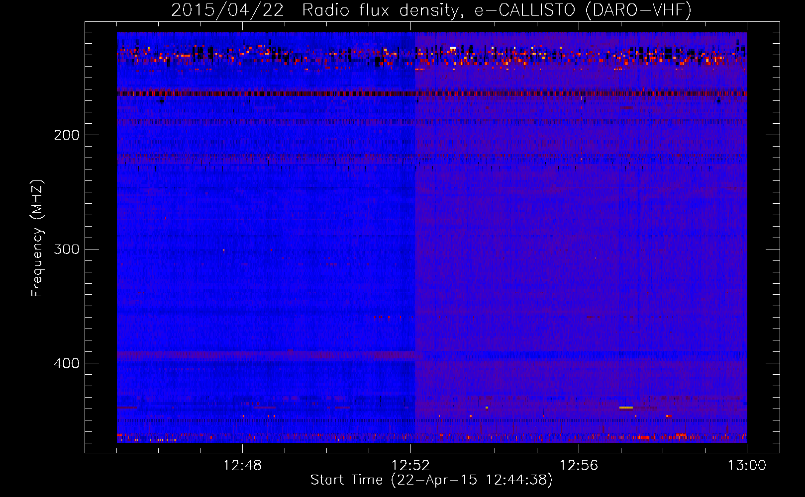Click the 'Frequency (MHZ)' axis label

(37, 239)
